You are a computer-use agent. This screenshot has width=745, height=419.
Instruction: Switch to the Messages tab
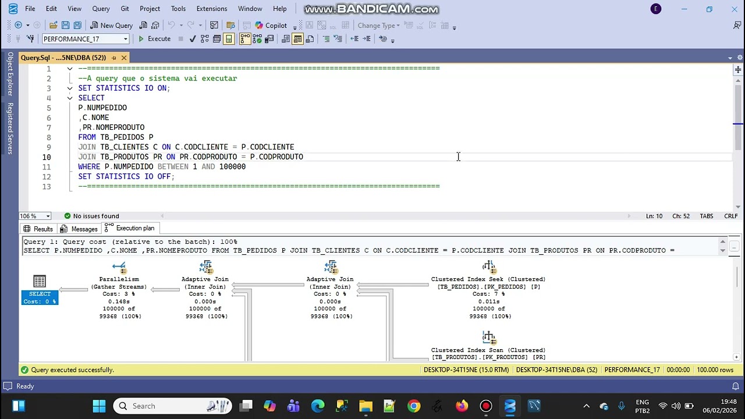click(79, 229)
